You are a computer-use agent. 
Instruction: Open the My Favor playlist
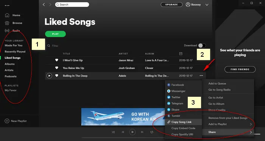[11, 90]
